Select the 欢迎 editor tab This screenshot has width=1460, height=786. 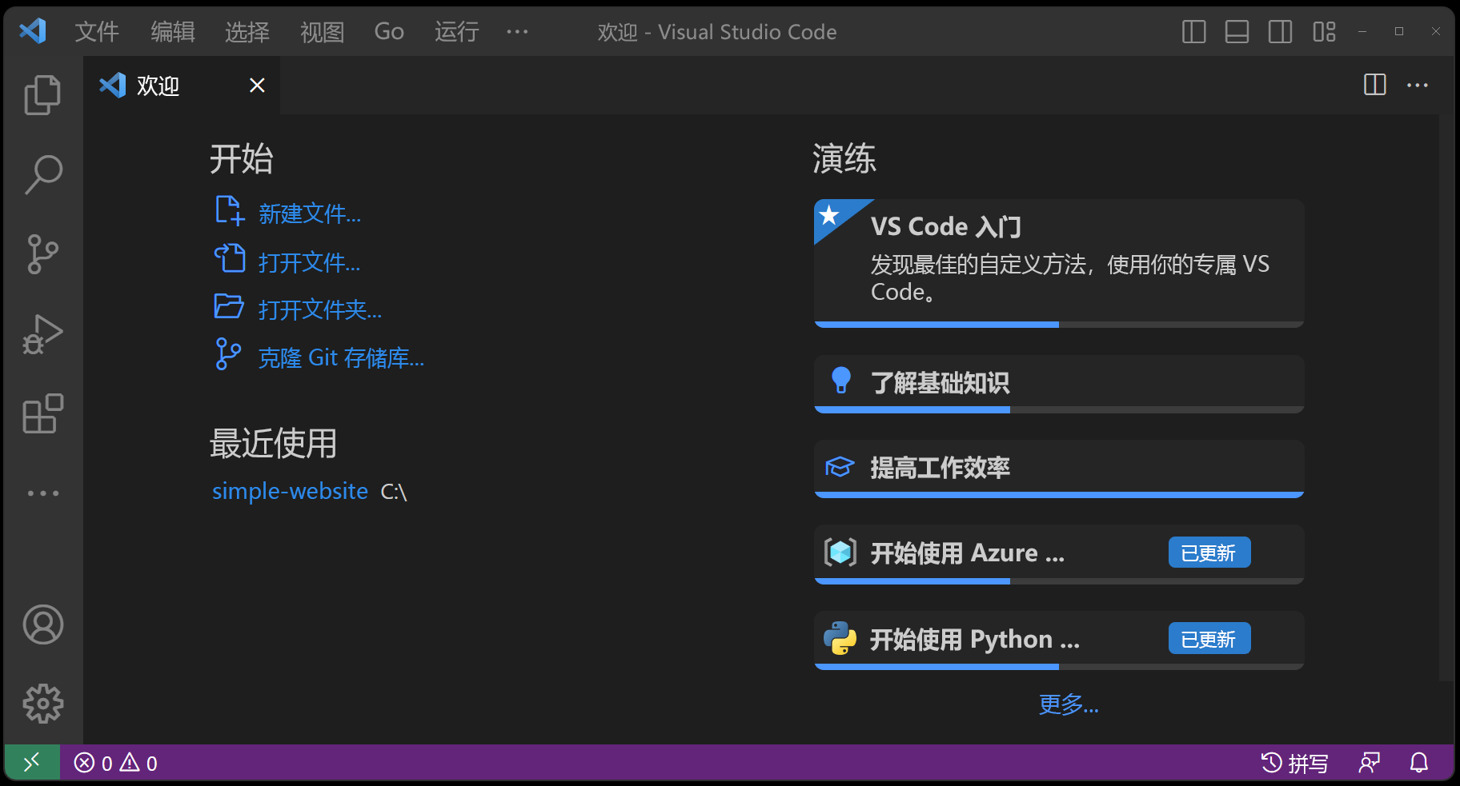pyautogui.click(x=182, y=86)
